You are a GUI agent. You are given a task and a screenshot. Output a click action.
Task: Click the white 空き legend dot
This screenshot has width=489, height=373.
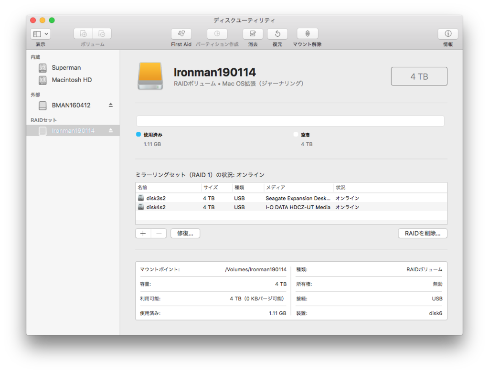(x=296, y=134)
